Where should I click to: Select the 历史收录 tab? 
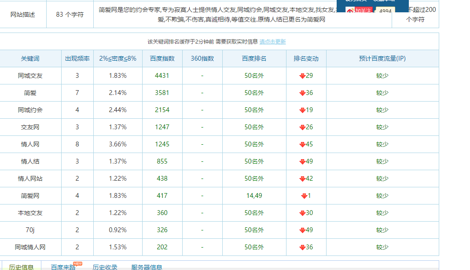click(x=105, y=266)
